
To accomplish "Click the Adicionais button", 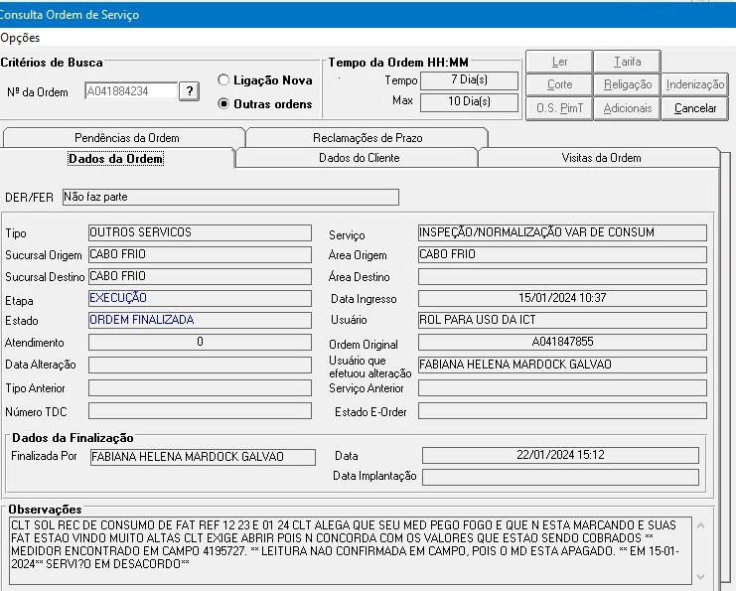I will [x=627, y=108].
